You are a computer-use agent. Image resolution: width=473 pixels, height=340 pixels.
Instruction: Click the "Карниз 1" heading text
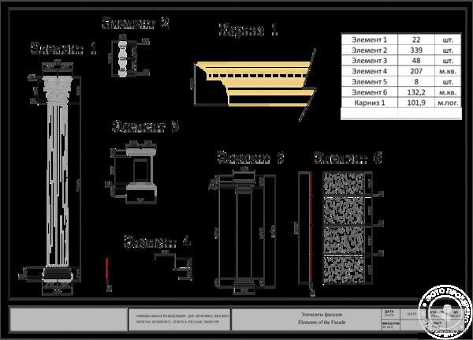point(248,31)
